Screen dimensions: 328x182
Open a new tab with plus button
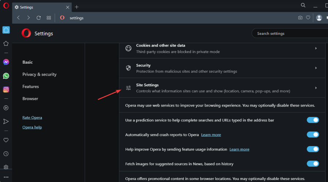click(x=77, y=7)
